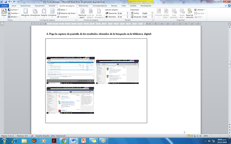Open the Presentación table tools tab

pyautogui.click(x=146, y=6)
